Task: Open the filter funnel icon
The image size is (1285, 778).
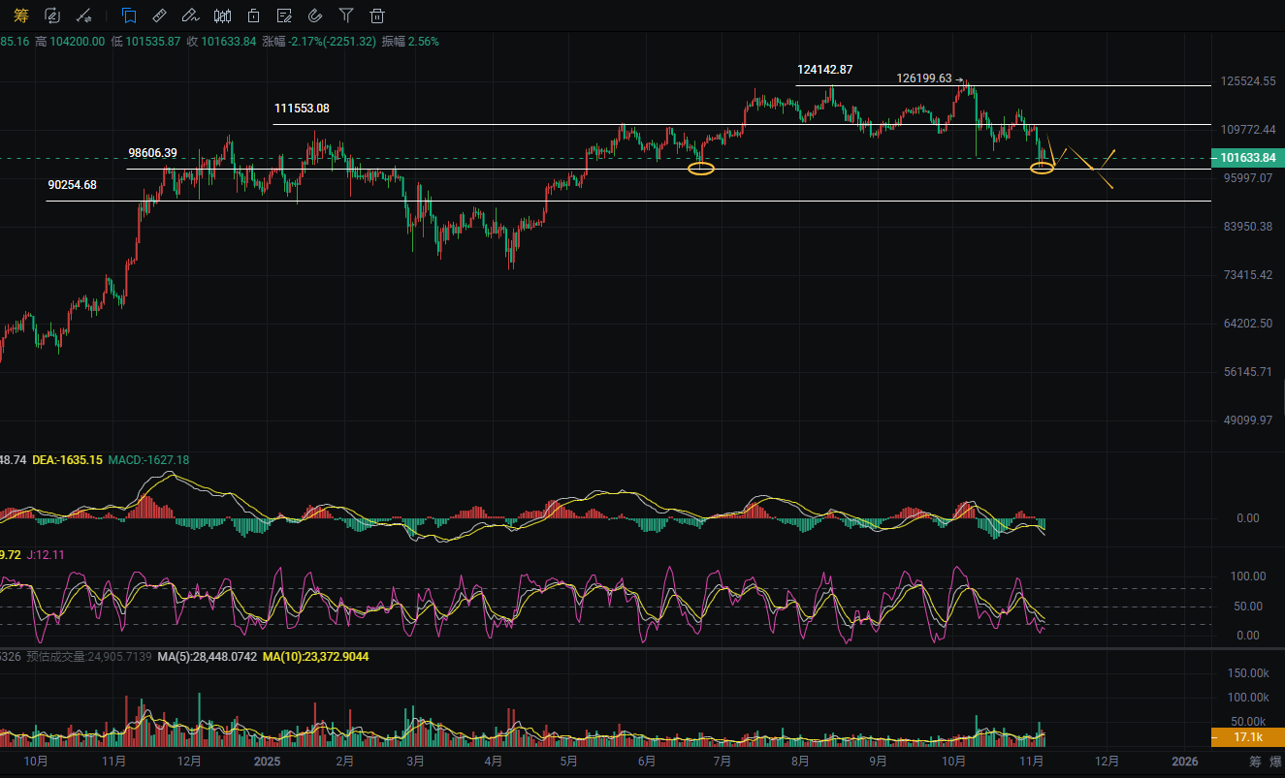Action: pos(346,16)
